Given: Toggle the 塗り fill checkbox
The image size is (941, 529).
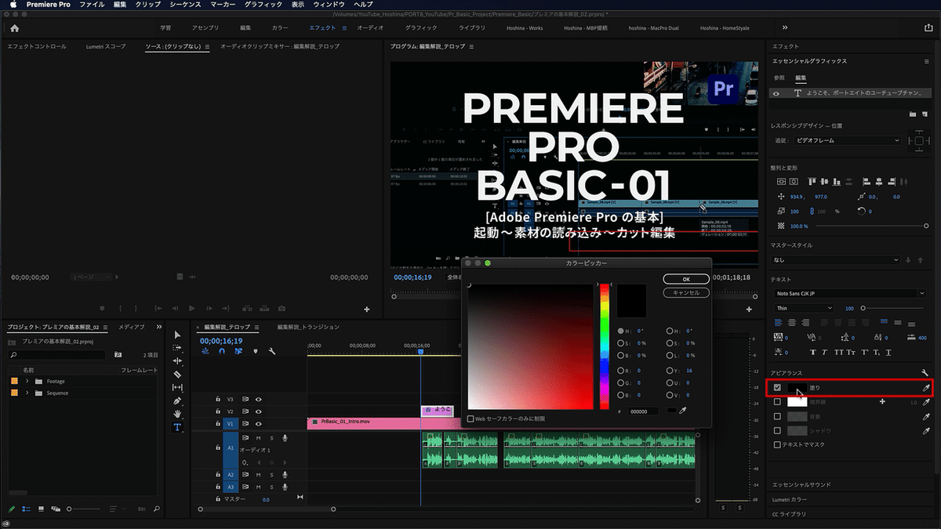Looking at the screenshot, I should [777, 387].
